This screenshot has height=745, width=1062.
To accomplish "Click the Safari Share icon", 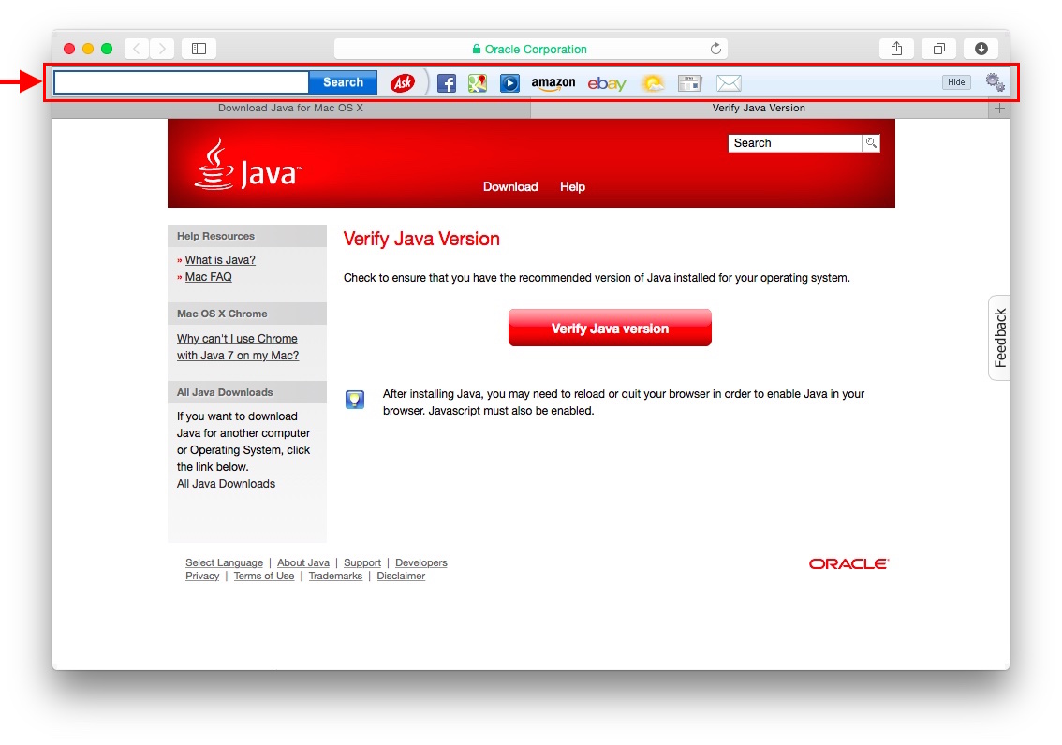I will [896, 49].
